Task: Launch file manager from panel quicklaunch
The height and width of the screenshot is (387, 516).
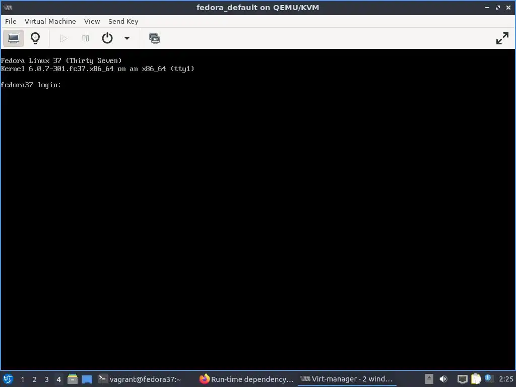Action: pos(73,379)
